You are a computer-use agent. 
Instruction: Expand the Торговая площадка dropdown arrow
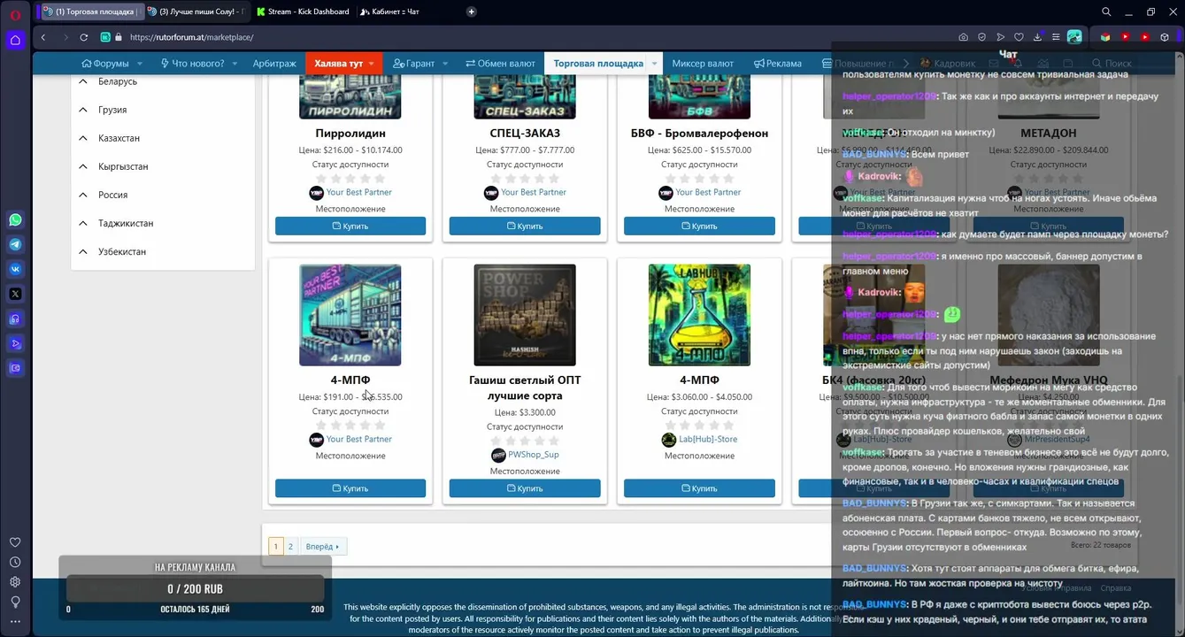click(655, 64)
